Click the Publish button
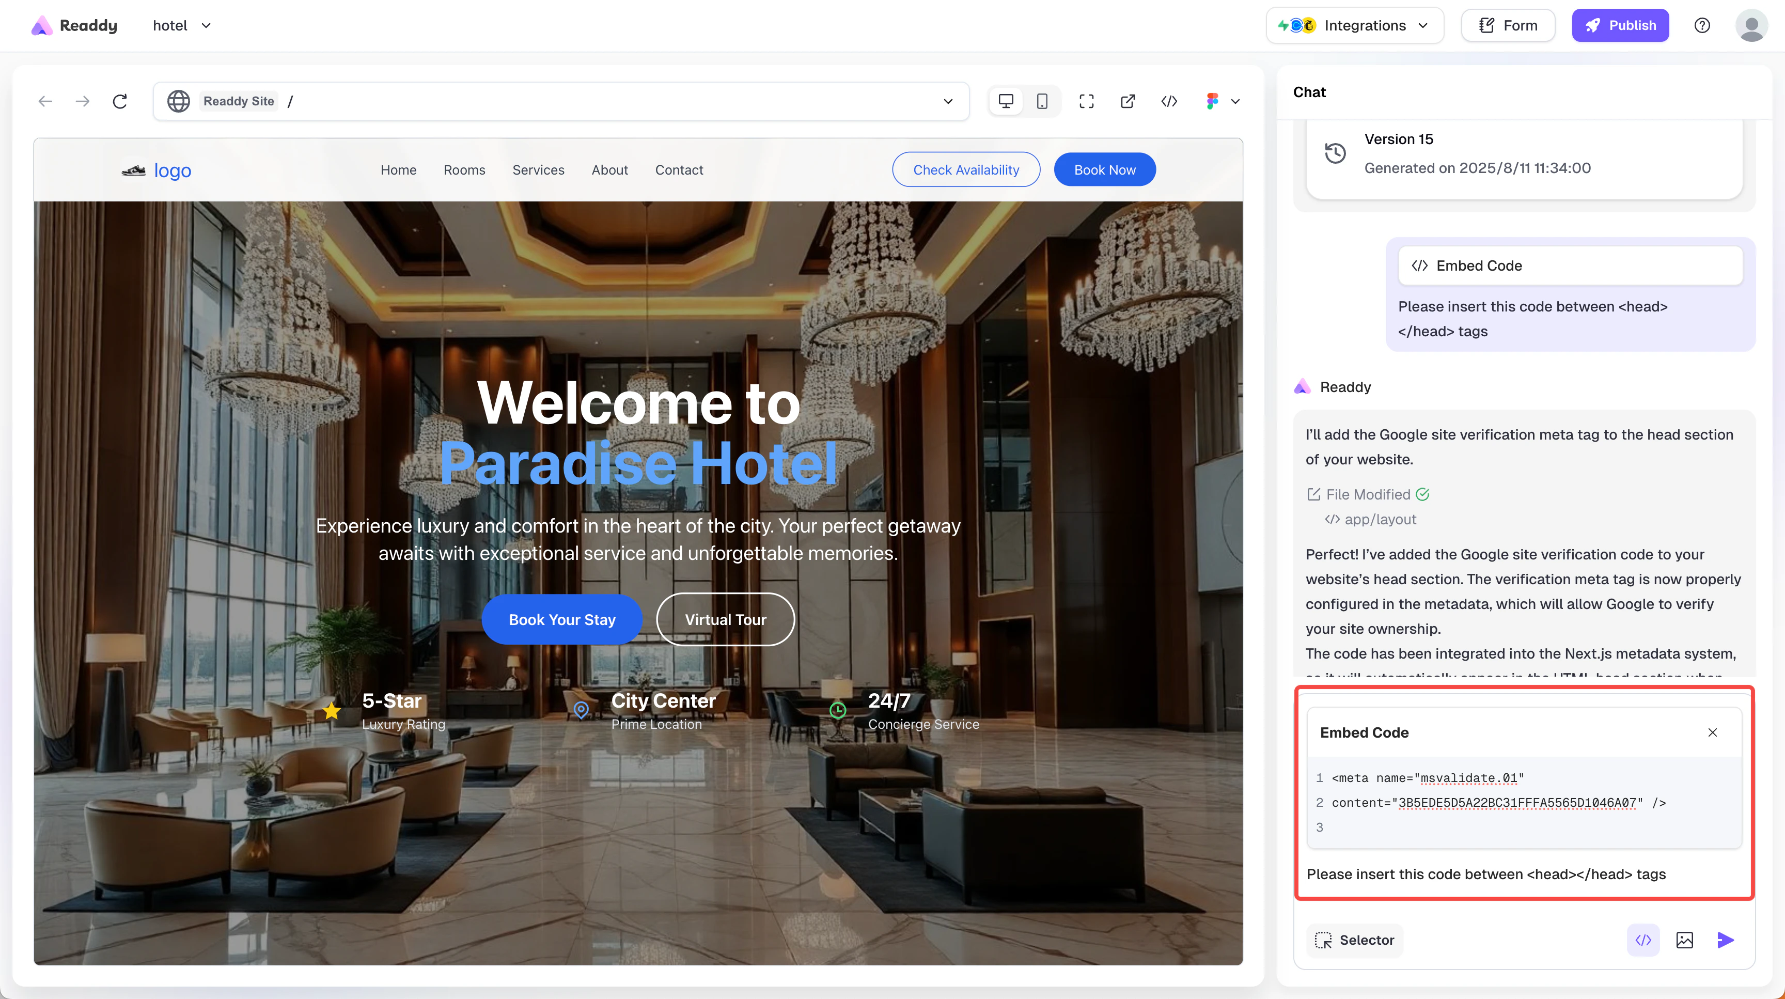This screenshot has height=999, width=1785. (1620, 26)
